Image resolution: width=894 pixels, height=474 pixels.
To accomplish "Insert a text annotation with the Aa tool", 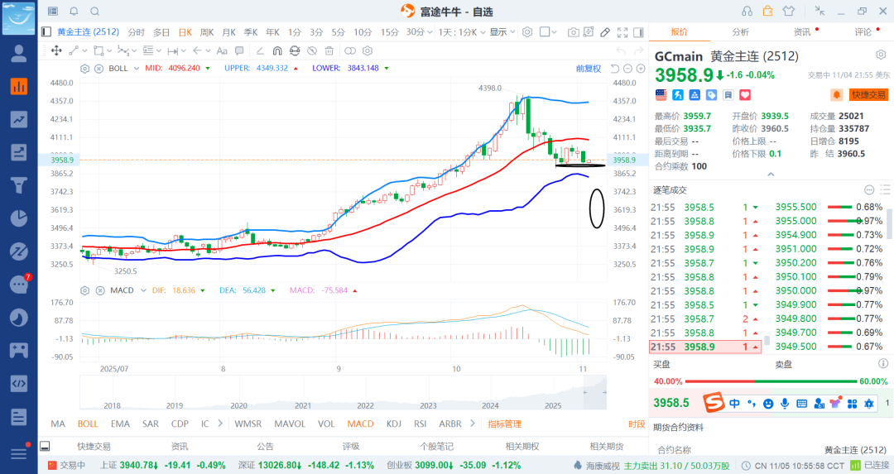I will (x=222, y=50).
